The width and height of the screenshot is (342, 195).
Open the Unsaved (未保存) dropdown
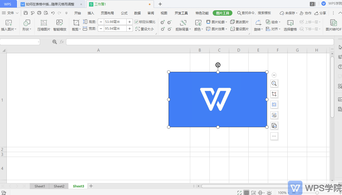click(x=288, y=13)
